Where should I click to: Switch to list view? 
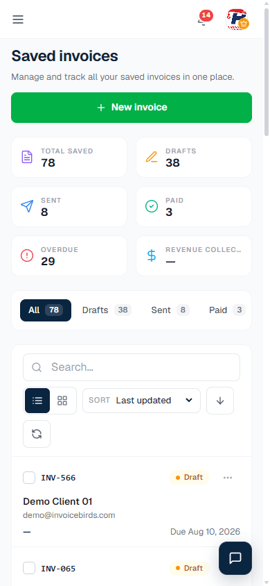(x=37, y=401)
